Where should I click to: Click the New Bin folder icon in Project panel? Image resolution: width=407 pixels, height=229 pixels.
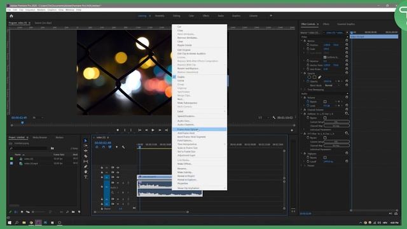(x=73, y=212)
